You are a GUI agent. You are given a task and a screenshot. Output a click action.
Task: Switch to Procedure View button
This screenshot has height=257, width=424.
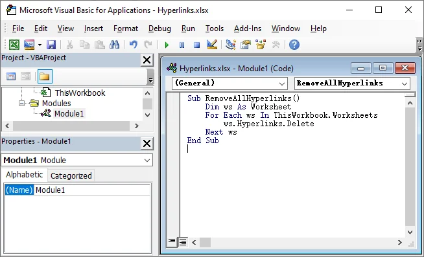[172, 242]
